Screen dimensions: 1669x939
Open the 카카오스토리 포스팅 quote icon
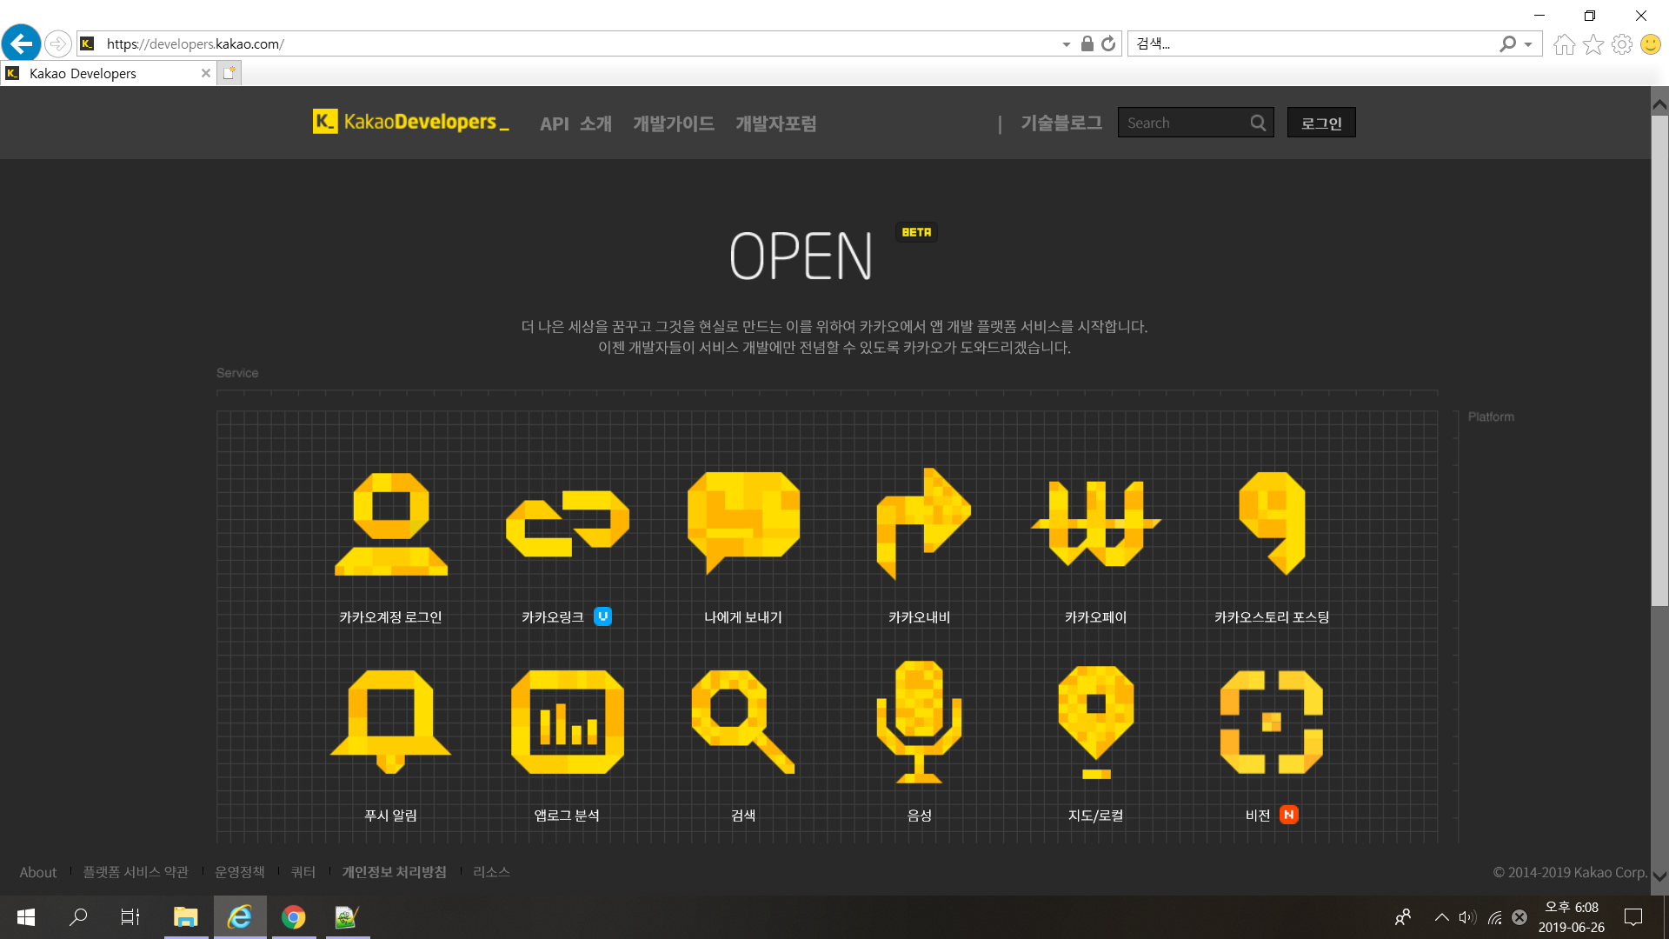pos(1272,523)
